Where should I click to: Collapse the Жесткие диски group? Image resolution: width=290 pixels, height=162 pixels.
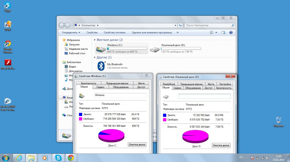(95, 40)
